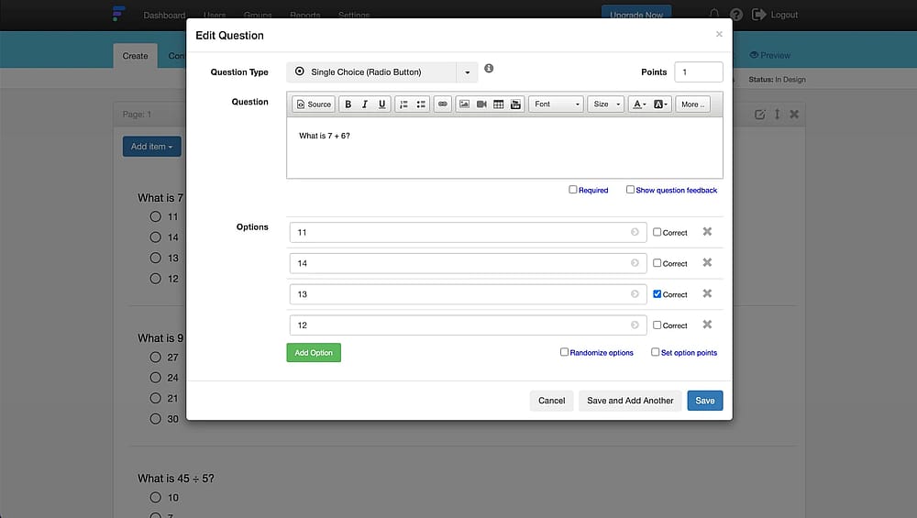
Task: Delete the option 12 row
Action: tap(707, 325)
